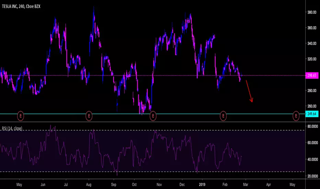Image resolution: width=320 pixels, height=189 pixels.
Task: Click the earnings marker below May 2018
Action: click(20, 116)
